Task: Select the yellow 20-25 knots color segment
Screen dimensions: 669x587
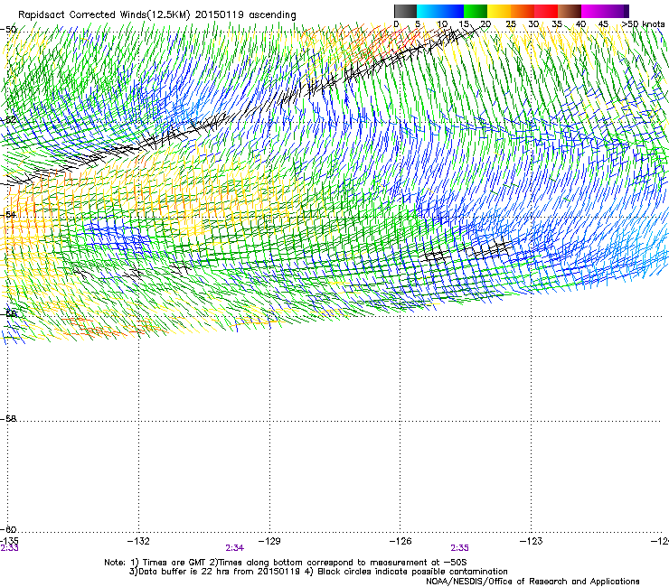Action: [x=499, y=11]
